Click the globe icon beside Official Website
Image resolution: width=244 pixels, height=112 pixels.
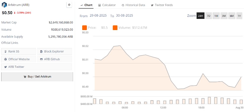point(6,59)
